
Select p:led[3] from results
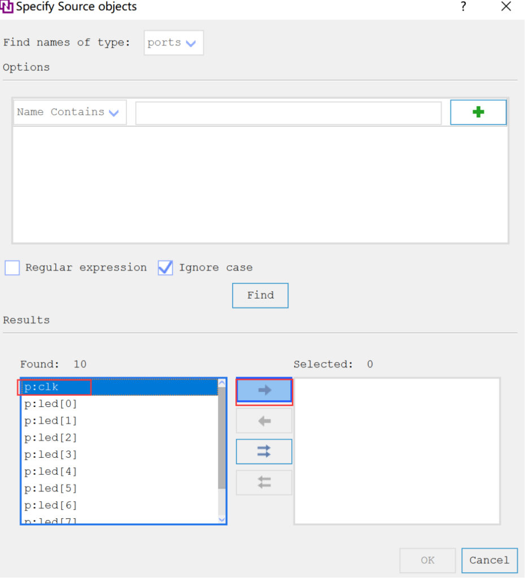[51, 454]
